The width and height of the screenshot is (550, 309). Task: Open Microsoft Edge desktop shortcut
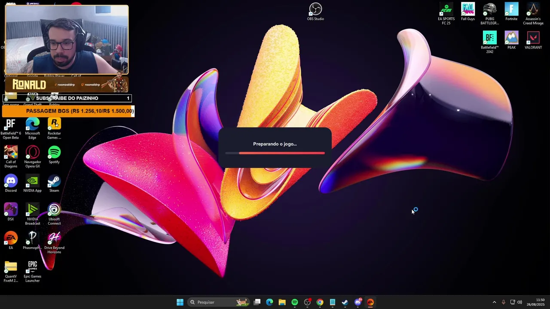tap(32, 128)
